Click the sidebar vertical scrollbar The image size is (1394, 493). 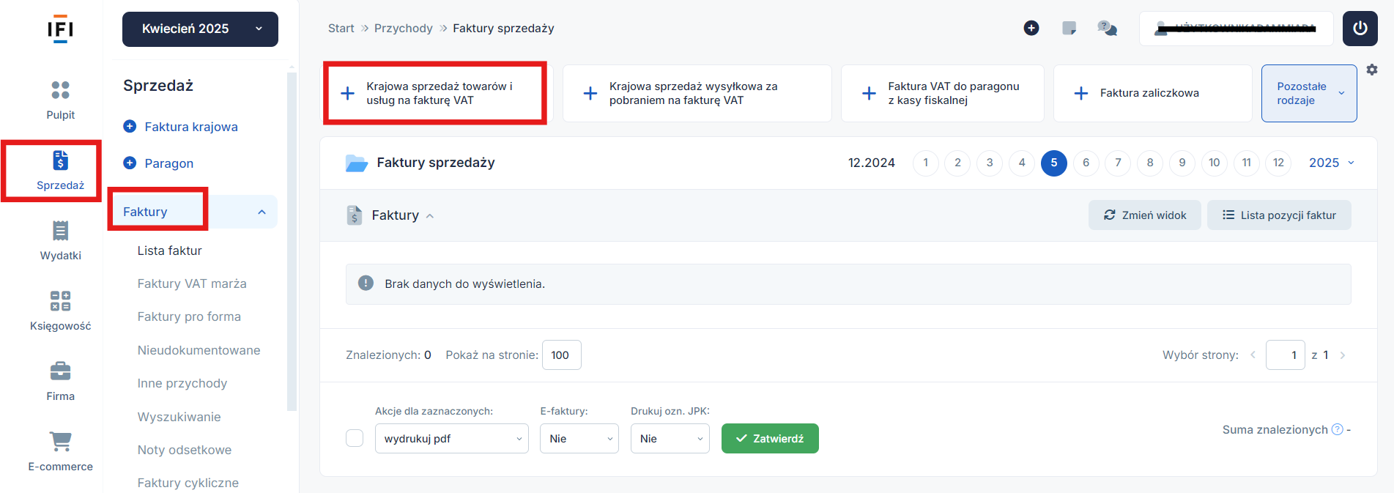click(x=292, y=242)
